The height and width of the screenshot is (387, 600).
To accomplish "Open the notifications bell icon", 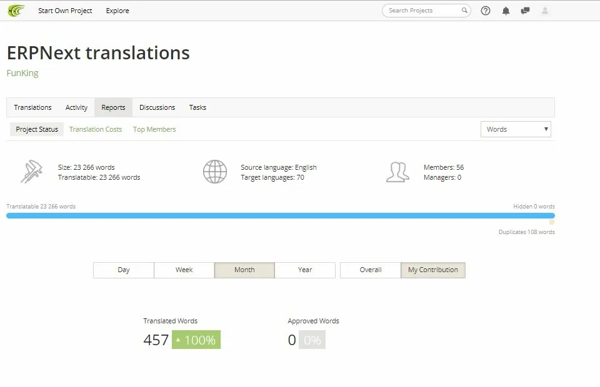I will tap(506, 11).
